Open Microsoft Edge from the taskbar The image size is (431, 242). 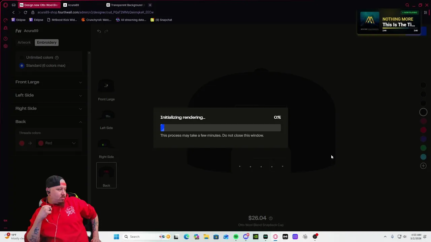click(186, 237)
